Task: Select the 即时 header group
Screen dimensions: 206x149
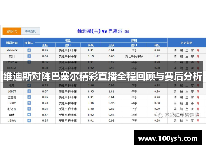Action: point(134,40)
